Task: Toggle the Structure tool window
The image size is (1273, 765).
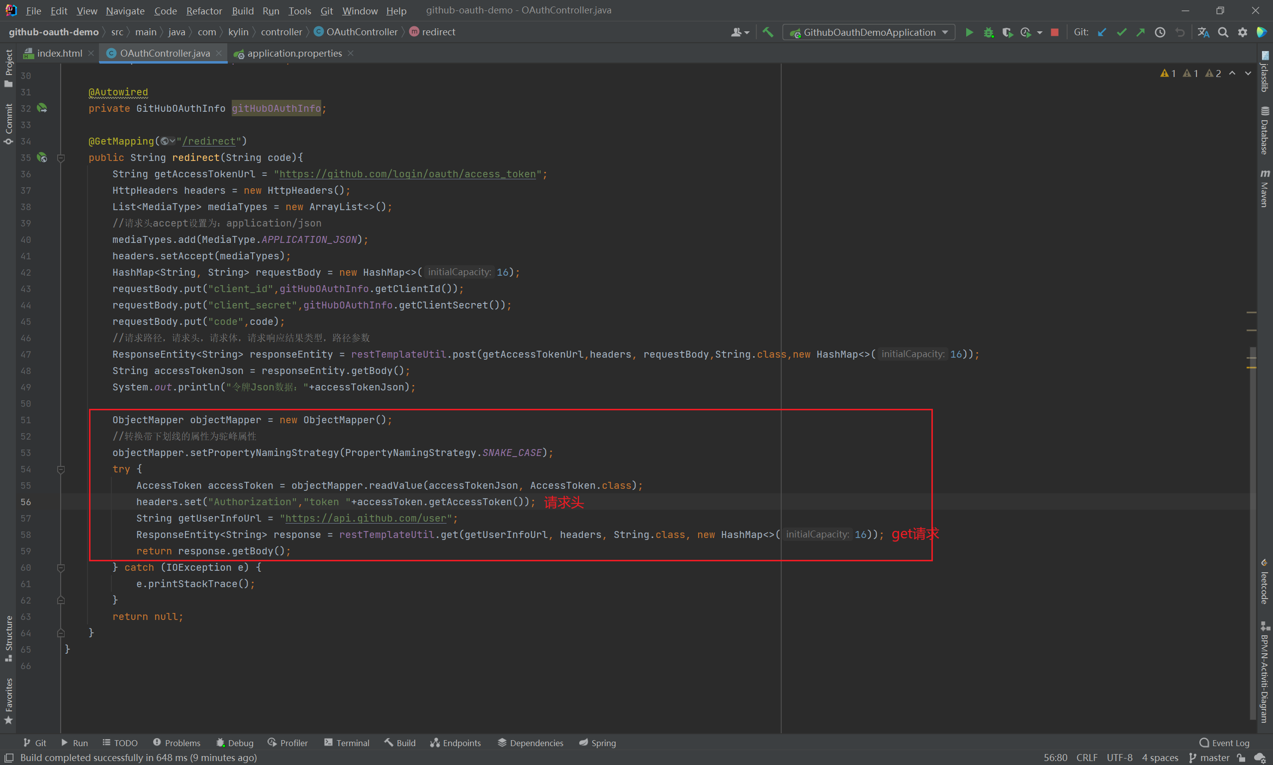Action: (8, 638)
